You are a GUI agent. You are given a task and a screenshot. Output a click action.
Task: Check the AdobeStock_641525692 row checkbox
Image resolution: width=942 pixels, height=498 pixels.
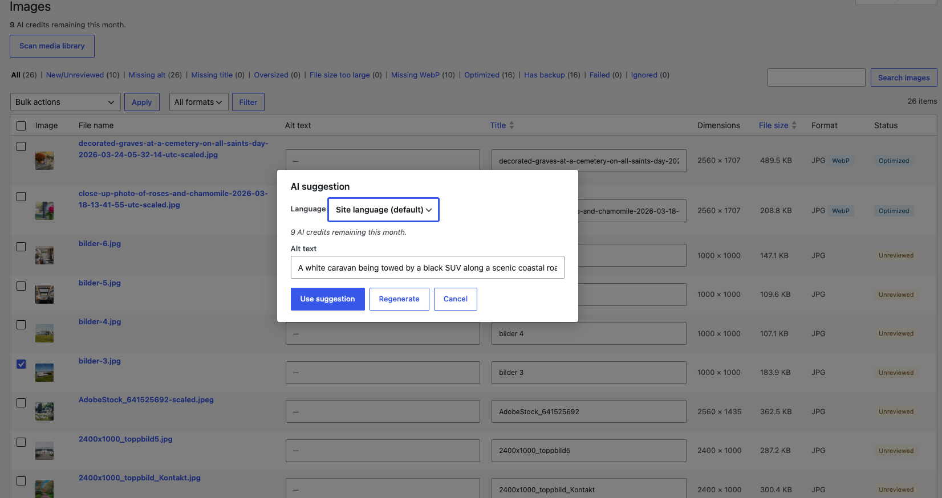pyautogui.click(x=21, y=403)
